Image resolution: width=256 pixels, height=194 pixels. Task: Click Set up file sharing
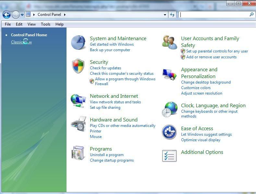[105, 108]
